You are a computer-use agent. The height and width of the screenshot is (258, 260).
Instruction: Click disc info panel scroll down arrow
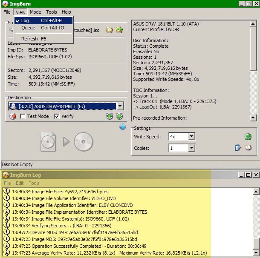(x=253, y=118)
